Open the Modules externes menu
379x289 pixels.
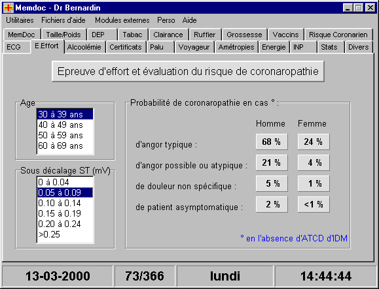click(x=122, y=20)
